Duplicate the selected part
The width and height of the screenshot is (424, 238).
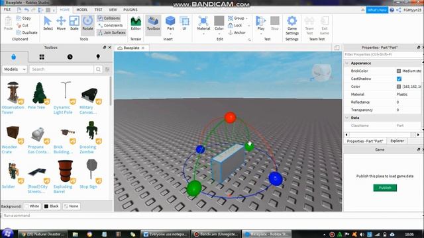[x=26, y=32]
